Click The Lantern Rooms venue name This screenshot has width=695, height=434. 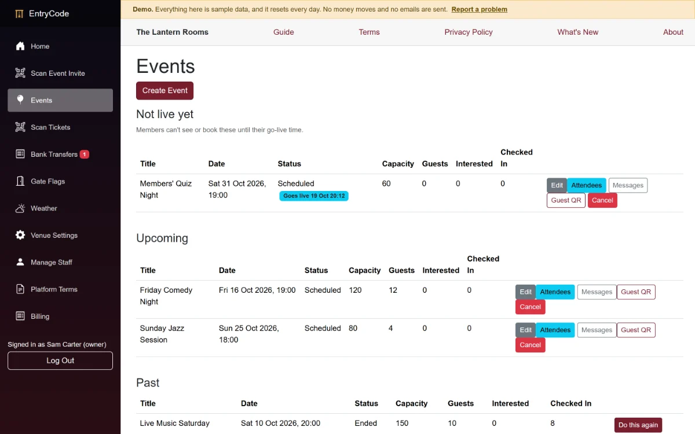(x=172, y=32)
